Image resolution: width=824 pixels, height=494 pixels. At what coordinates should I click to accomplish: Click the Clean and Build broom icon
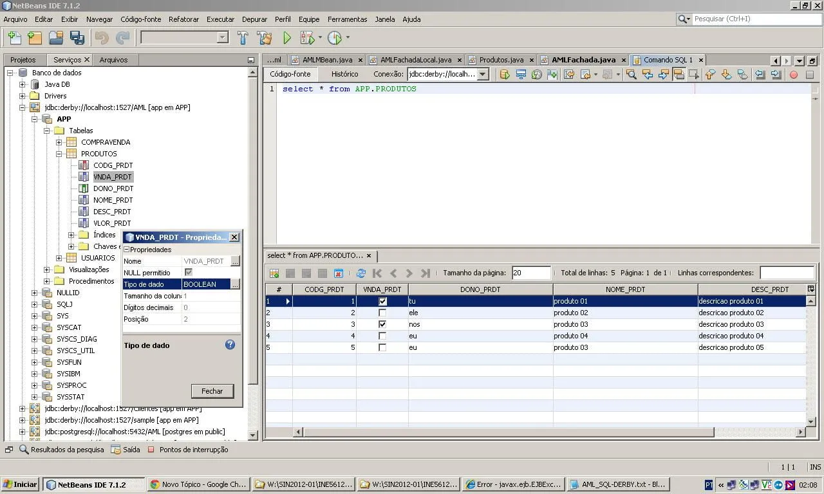click(x=264, y=38)
